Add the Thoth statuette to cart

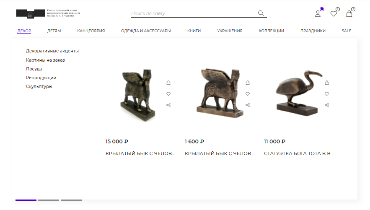coord(327,83)
